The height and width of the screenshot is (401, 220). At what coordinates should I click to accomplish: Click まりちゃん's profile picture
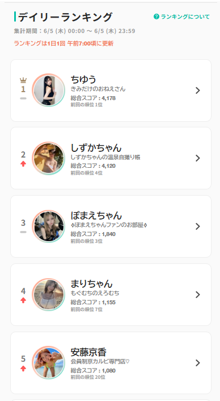tap(49, 295)
